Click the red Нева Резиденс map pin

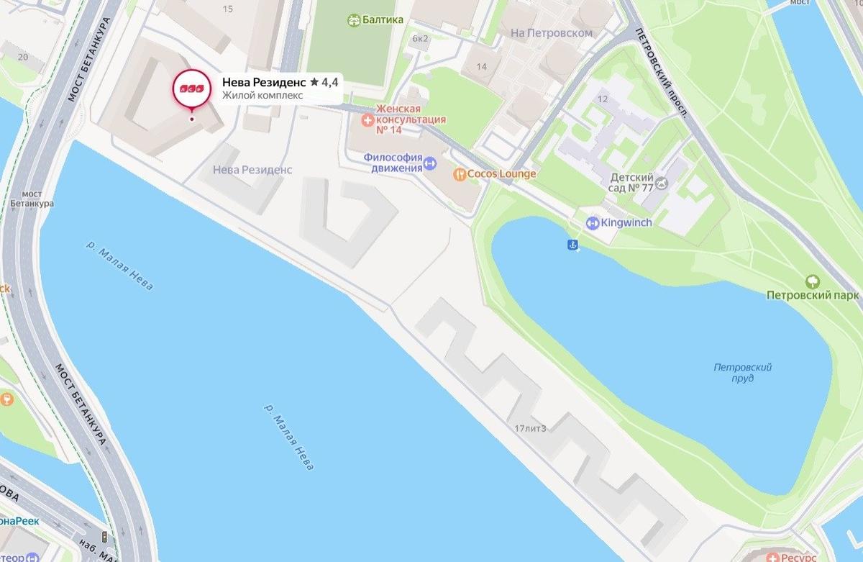[x=191, y=89]
